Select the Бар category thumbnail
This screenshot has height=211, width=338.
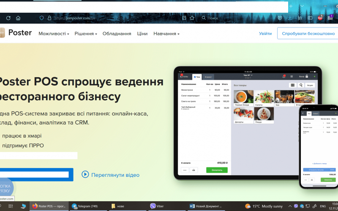point(284,98)
